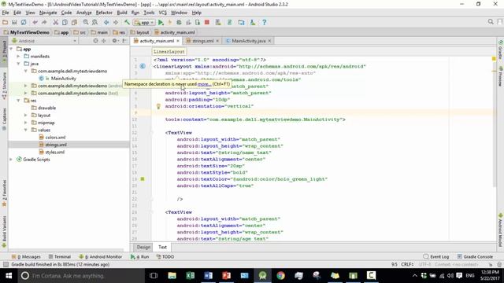Click the Windows Start button
Image resolution: width=504 pixels, height=283 pixels.
pos(9,276)
